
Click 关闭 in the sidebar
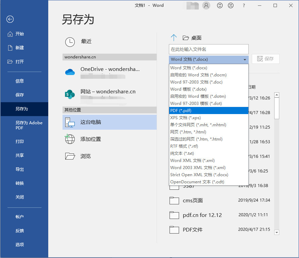[x=24, y=197]
